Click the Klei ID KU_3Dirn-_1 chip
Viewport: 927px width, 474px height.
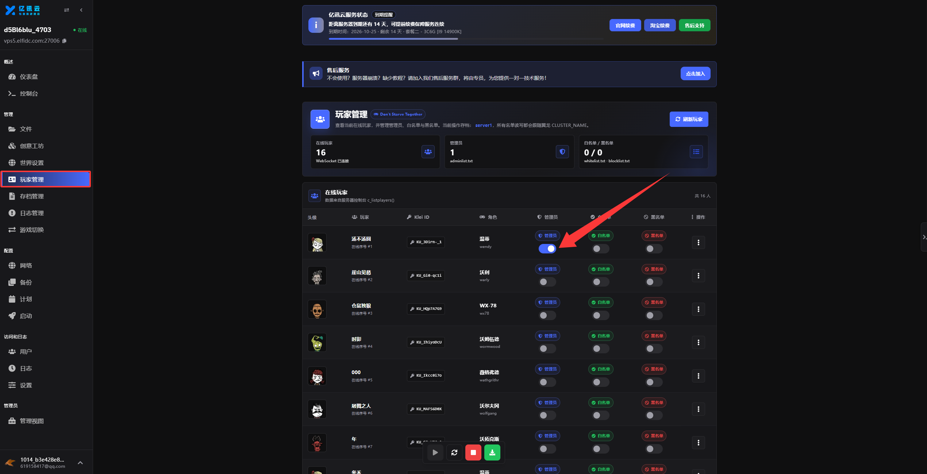(426, 242)
